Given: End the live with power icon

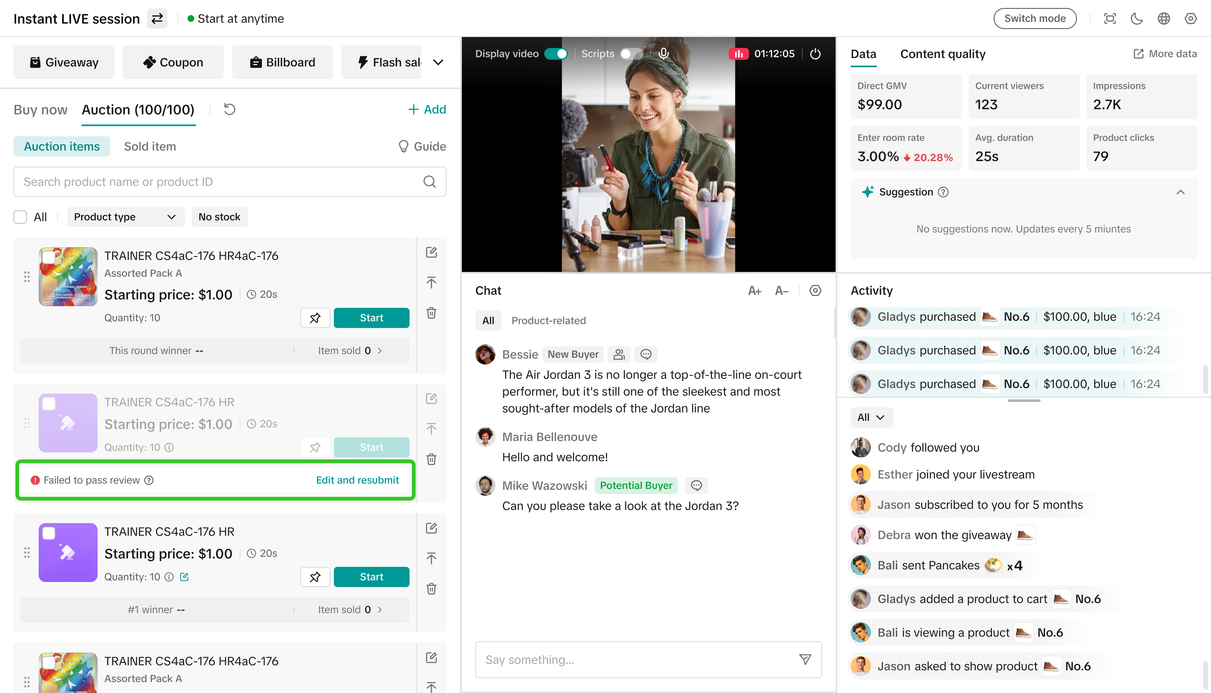Looking at the screenshot, I should (815, 53).
